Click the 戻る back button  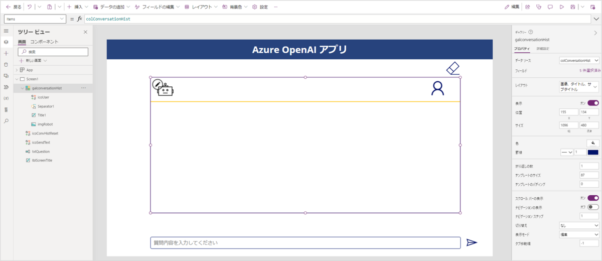[14, 7]
